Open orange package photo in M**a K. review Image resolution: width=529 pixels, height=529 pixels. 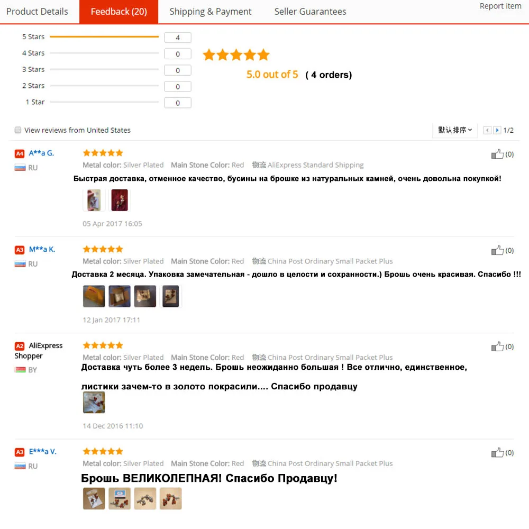coord(94,296)
